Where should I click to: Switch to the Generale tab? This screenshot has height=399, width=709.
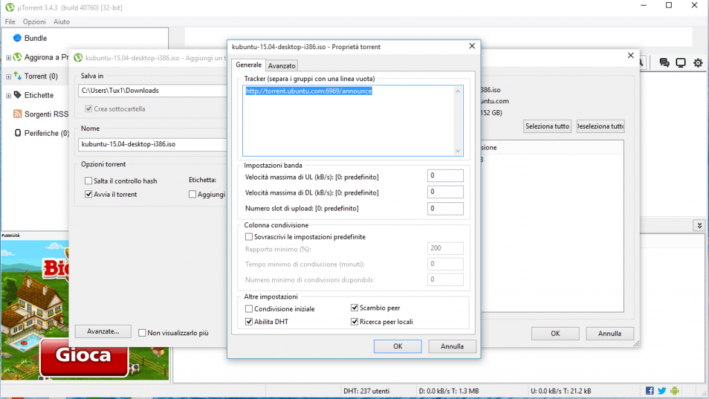point(249,64)
